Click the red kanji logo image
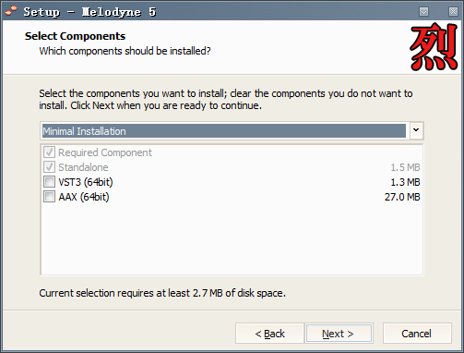 click(x=434, y=47)
